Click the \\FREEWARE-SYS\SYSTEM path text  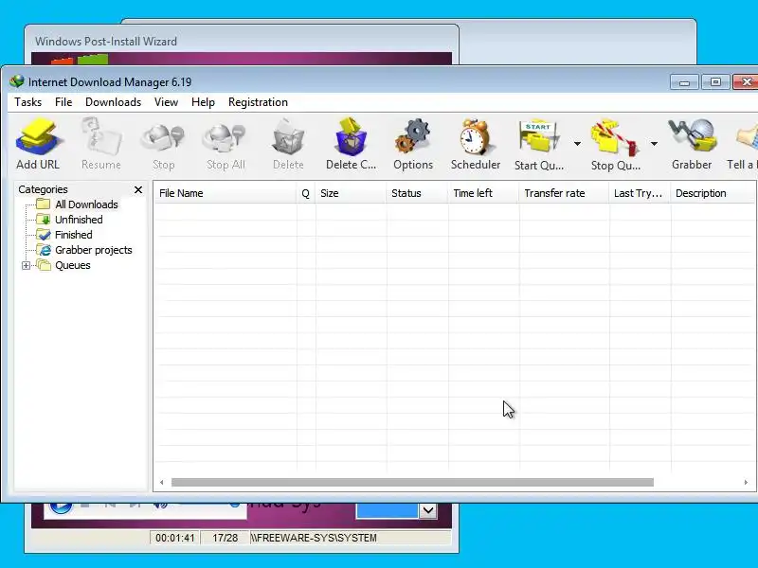coord(314,538)
